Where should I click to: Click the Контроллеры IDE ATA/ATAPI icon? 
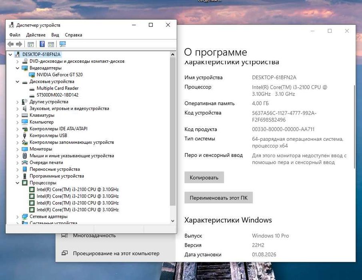pyautogui.click(x=25, y=129)
